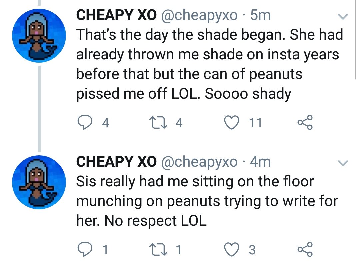Open dropdown chevron on the 5m tweet
The image size is (356, 264).
(x=343, y=16)
